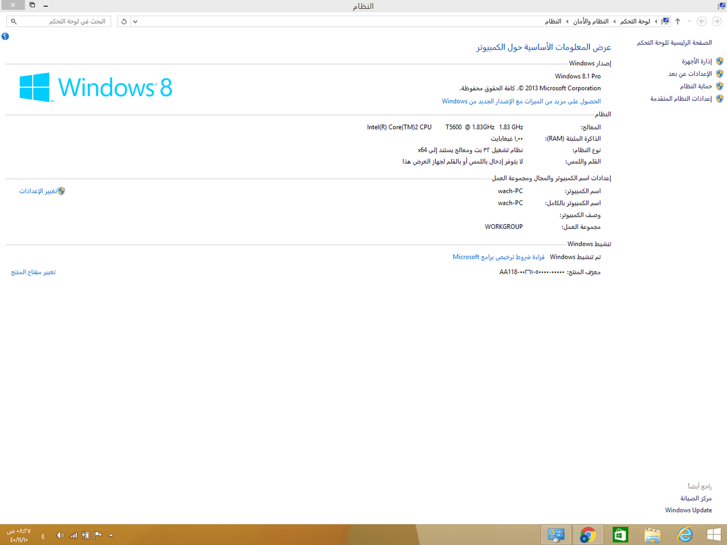Expand arrow after لوحة التحكم breadcrumb
This screenshot has height=545, width=727.
tap(615, 21)
